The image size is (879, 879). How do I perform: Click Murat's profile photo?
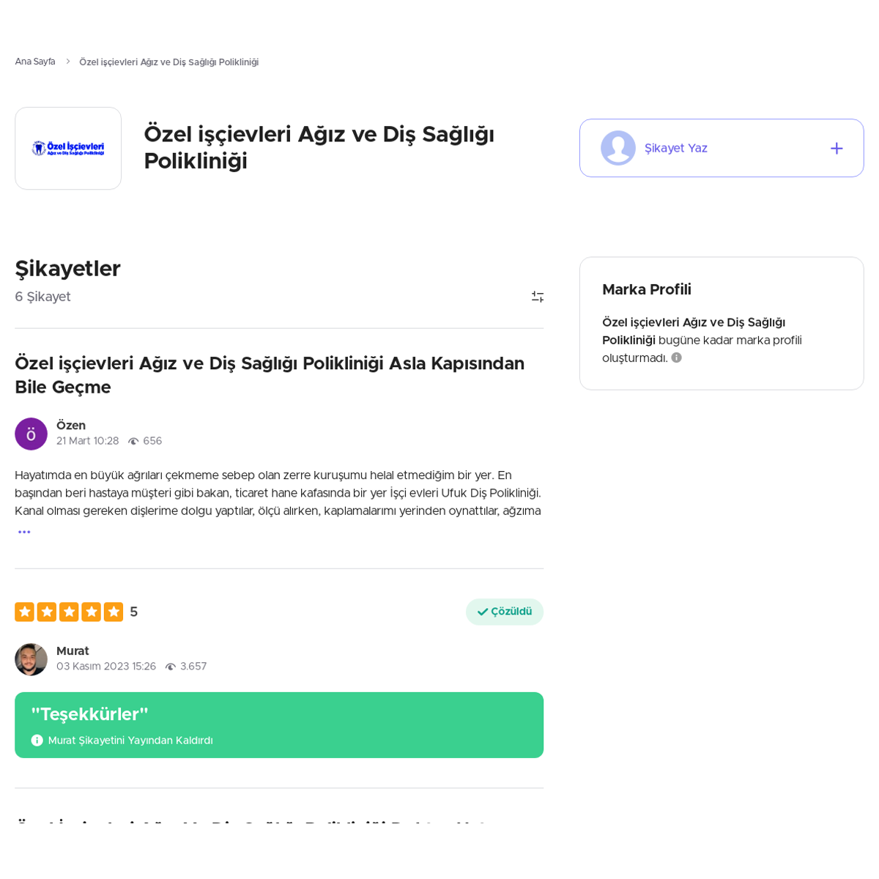31,659
